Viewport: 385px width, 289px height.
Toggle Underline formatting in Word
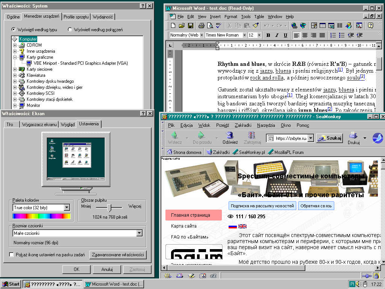click(286, 35)
